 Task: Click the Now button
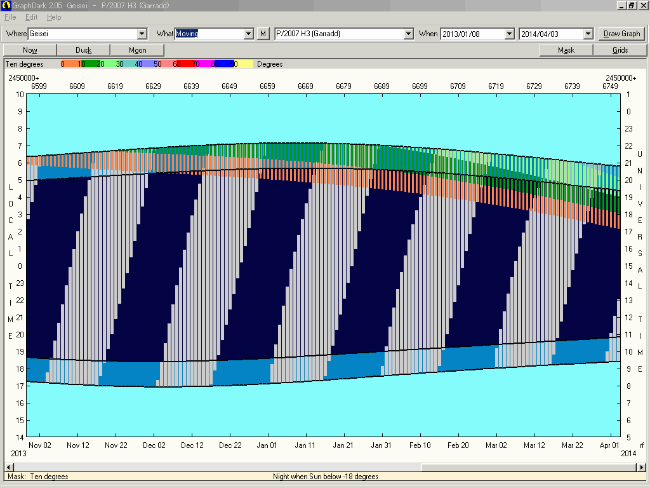pos(30,50)
